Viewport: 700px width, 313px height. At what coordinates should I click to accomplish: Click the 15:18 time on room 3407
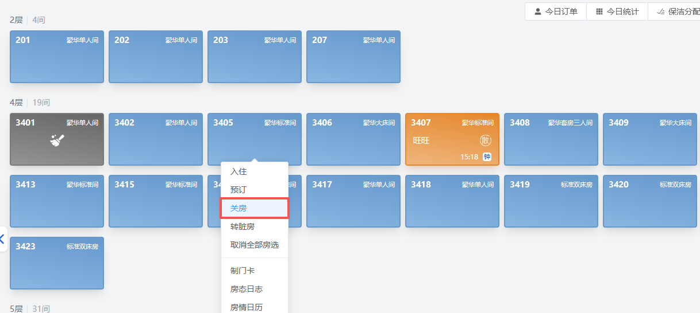pos(469,156)
